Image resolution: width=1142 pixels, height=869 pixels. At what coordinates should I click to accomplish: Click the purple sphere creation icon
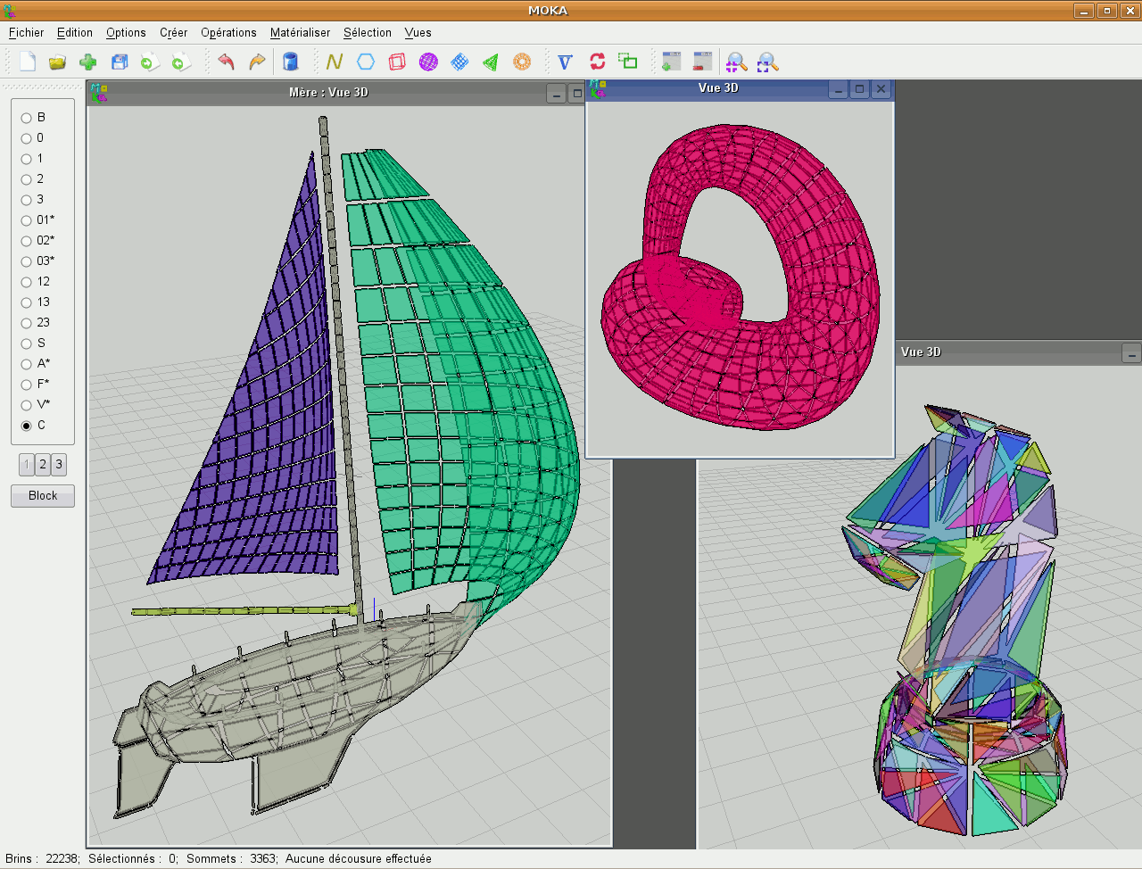tap(428, 62)
